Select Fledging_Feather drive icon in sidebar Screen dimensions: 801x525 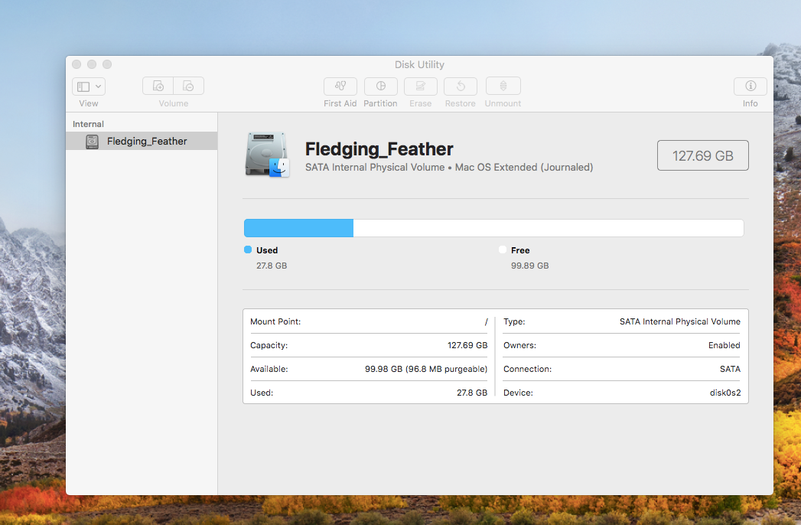[92, 142]
